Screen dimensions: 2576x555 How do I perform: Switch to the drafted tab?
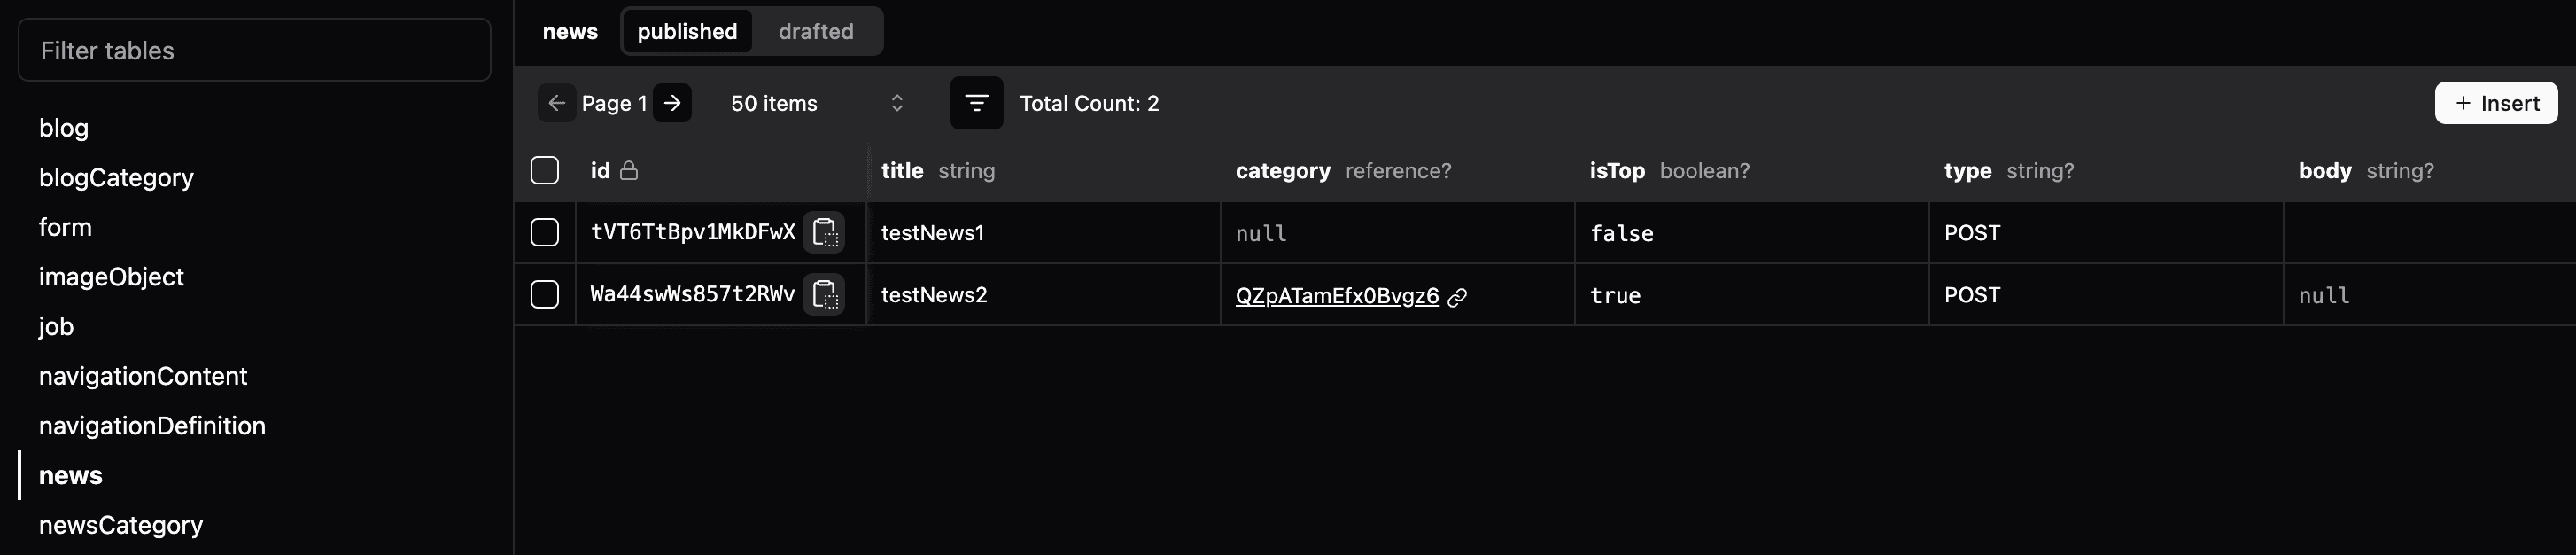coord(816,31)
